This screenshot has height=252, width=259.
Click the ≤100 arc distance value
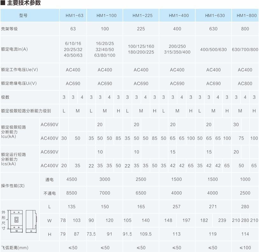tap(245, 248)
